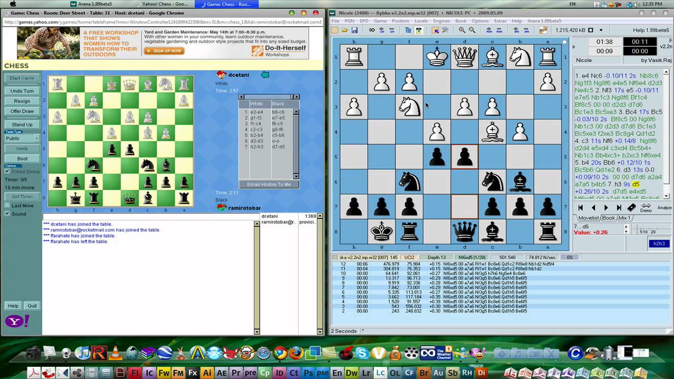Disable the Sound checkbox
The image size is (674, 379).
(7, 214)
